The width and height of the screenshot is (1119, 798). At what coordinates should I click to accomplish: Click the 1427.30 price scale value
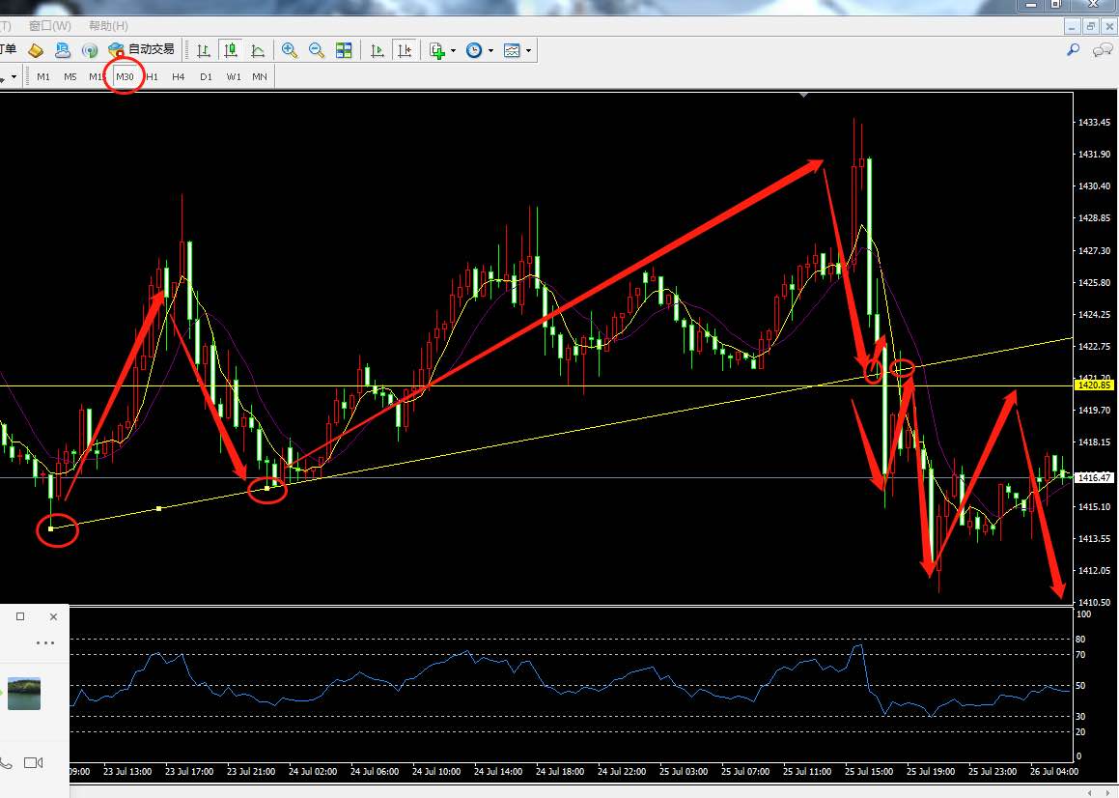pyautogui.click(x=1094, y=251)
